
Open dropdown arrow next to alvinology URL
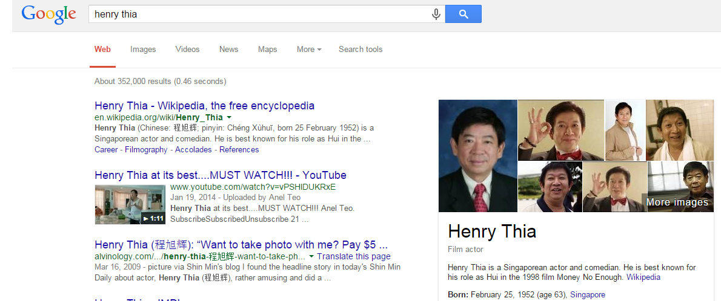[x=311, y=256]
